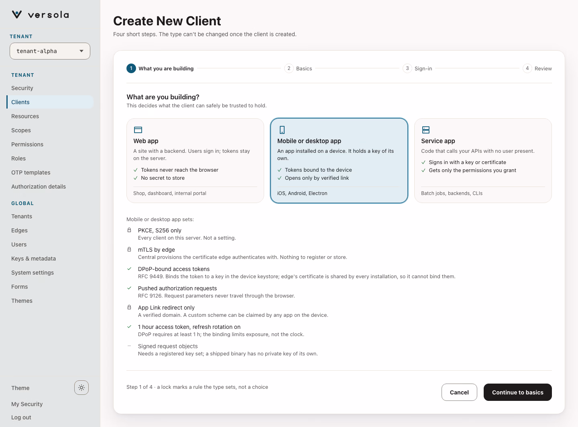Open Roles in the sidebar
Image resolution: width=578 pixels, height=427 pixels.
click(x=50, y=158)
